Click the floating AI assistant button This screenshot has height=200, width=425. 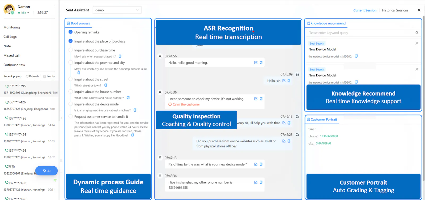46,171
